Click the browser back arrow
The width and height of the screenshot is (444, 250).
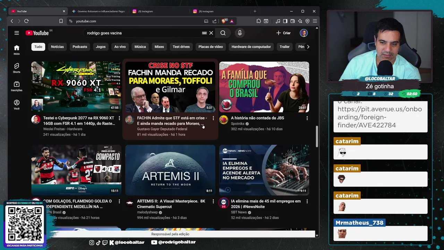(12, 21)
